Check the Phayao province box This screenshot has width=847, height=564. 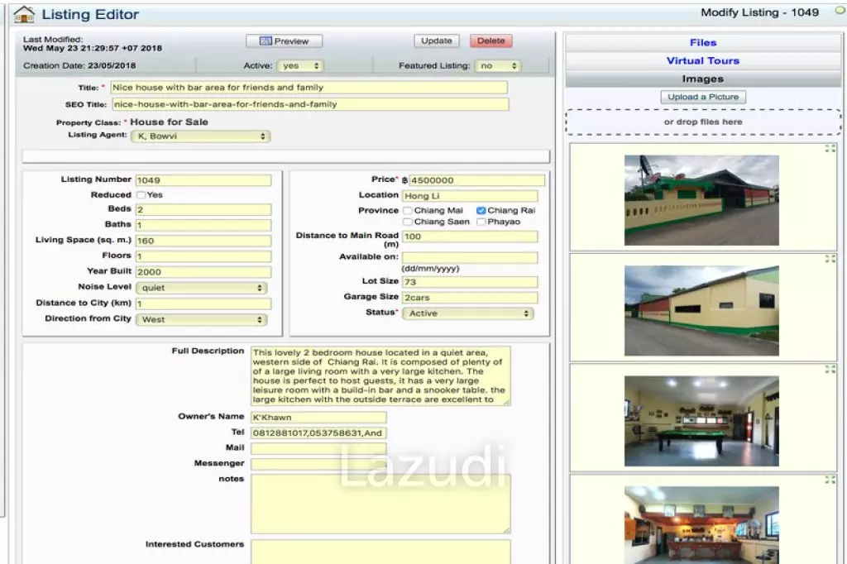point(481,222)
